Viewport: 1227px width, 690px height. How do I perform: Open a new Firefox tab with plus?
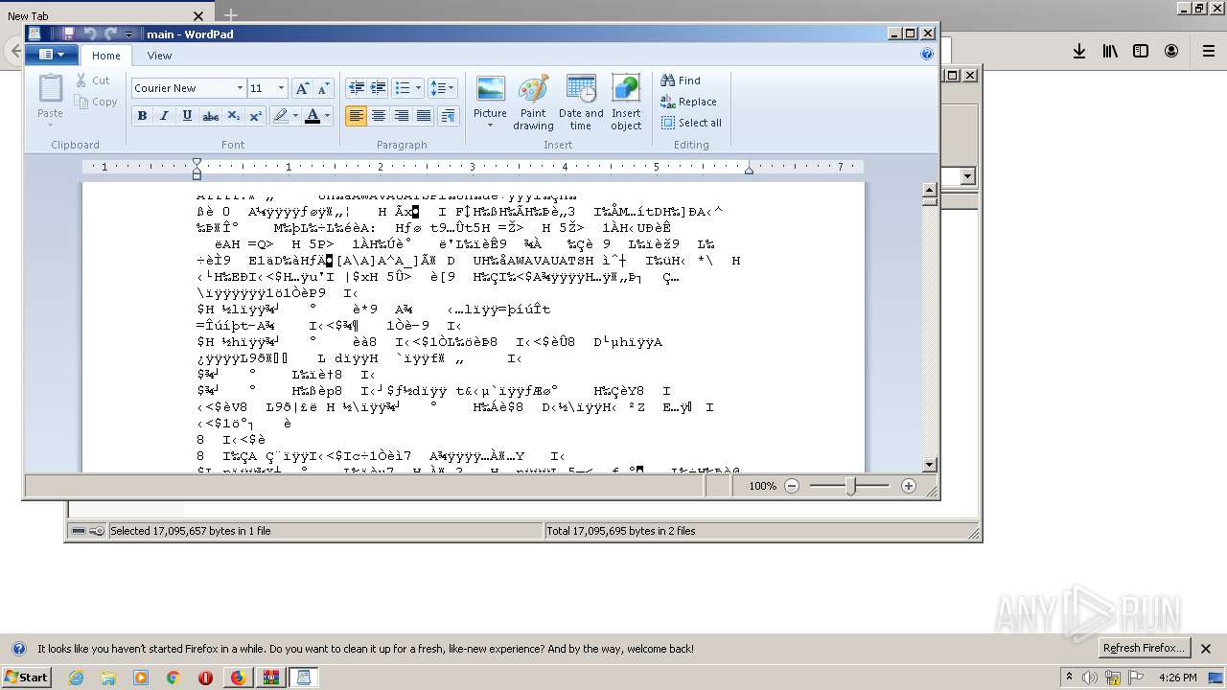click(x=230, y=15)
